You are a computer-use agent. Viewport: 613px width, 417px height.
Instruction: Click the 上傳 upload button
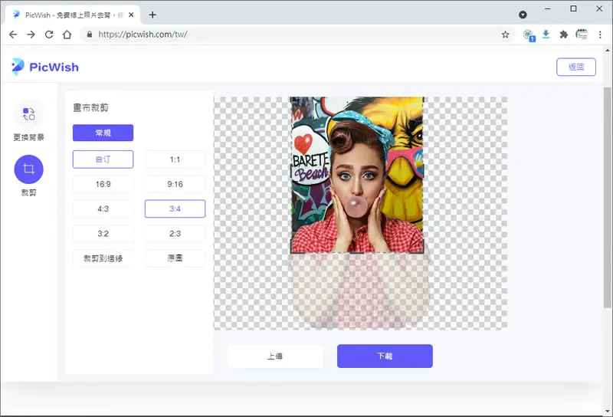tap(275, 356)
